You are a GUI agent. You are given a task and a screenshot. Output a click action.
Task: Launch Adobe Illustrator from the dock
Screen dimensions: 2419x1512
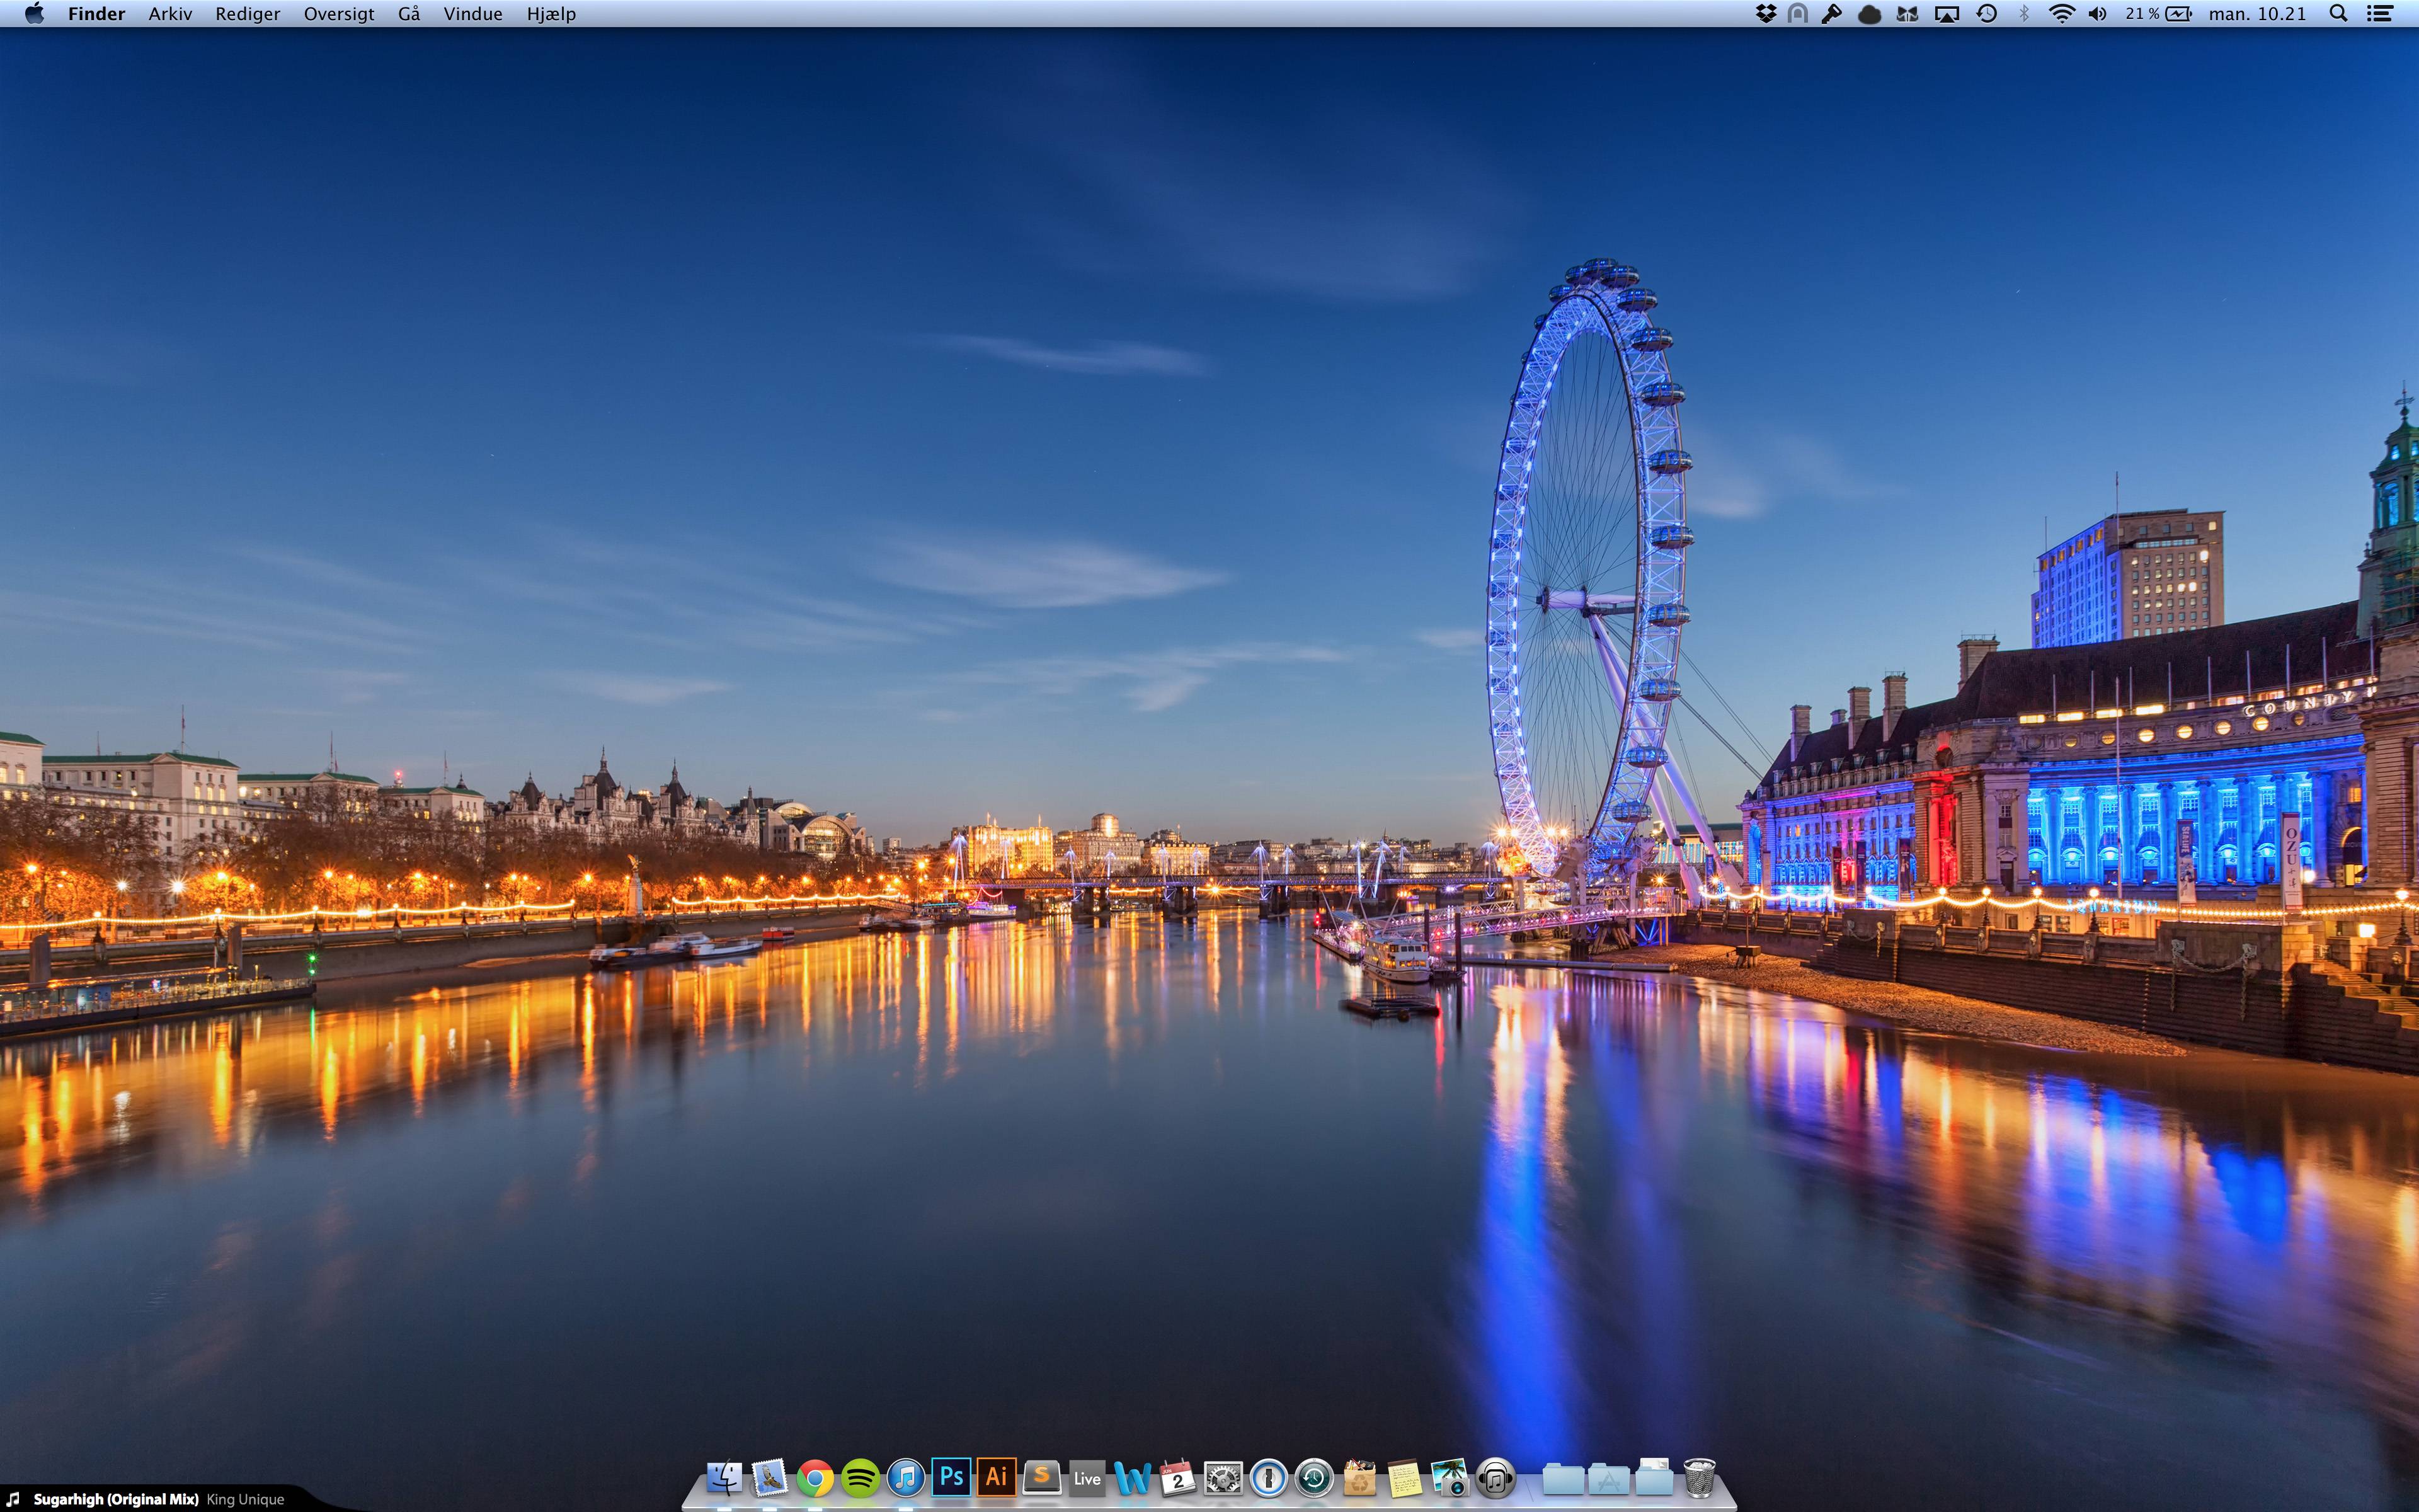pos(997,1477)
